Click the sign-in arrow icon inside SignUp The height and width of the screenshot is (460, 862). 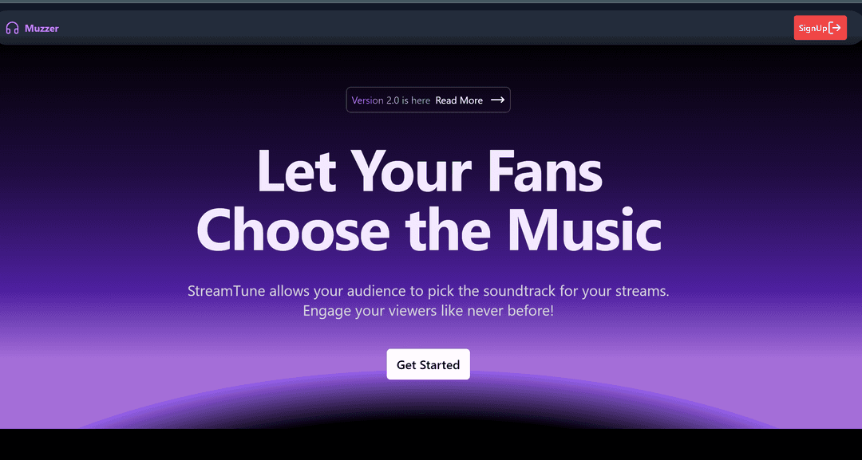tap(835, 27)
